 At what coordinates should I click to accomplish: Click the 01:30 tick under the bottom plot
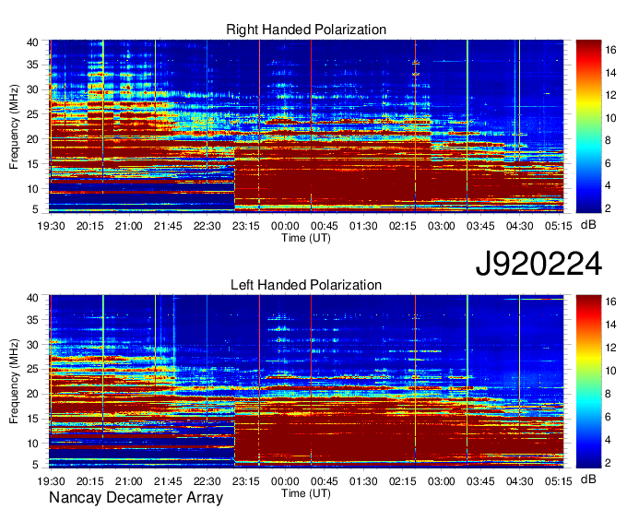coord(363,481)
